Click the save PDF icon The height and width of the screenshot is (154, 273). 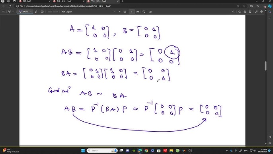[x=245, y=12]
